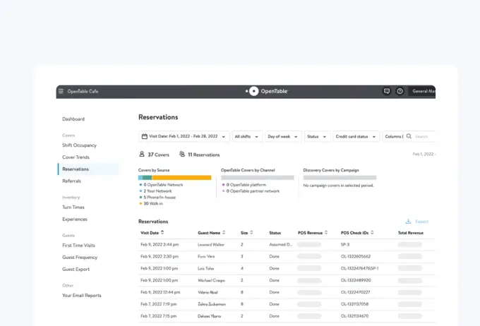Click the Total Revenue column header
Screen dimensions: 480x326
click(411, 233)
